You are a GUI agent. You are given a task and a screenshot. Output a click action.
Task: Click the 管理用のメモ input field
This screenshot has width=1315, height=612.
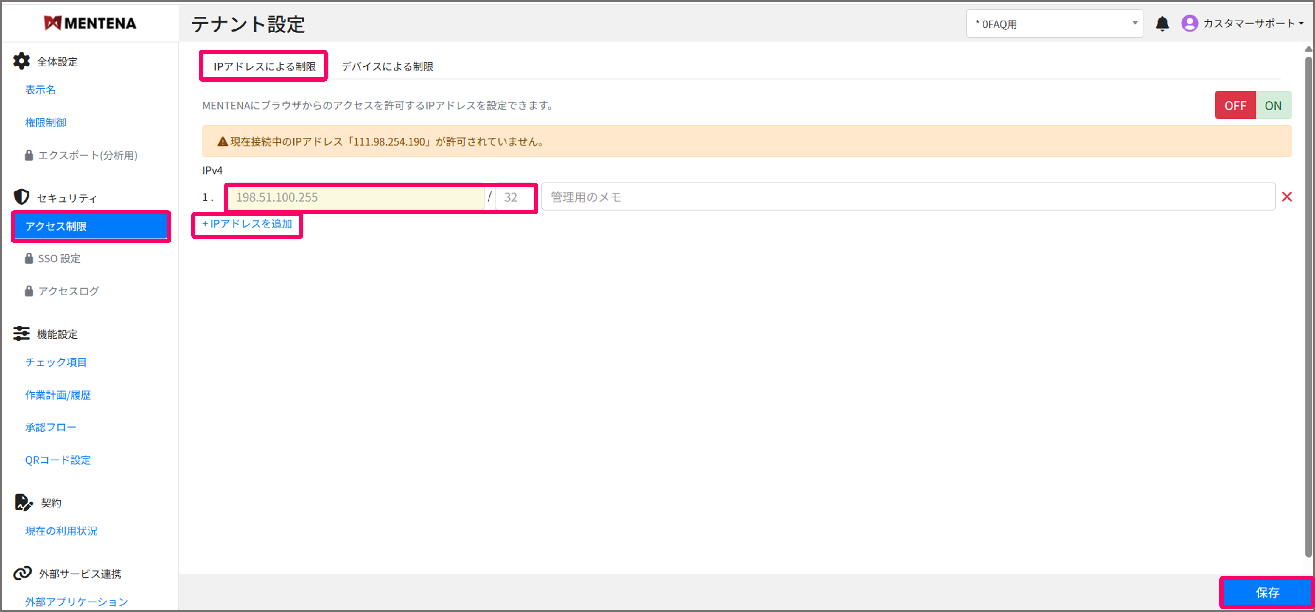[908, 197]
